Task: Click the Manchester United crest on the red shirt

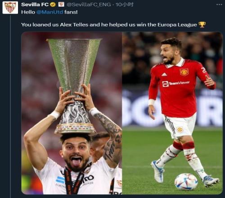Action: pos(184,72)
